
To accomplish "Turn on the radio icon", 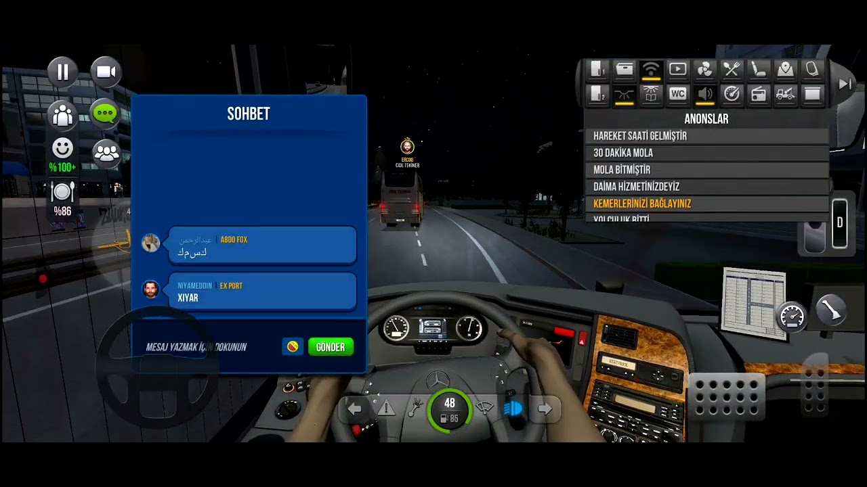I will (x=759, y=94).
